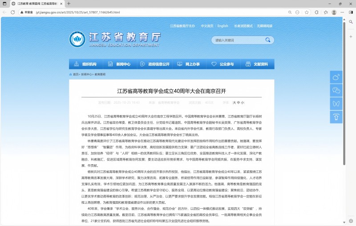Select the 小 small font size option
This screenshot has width=356, height=226.
243,103
